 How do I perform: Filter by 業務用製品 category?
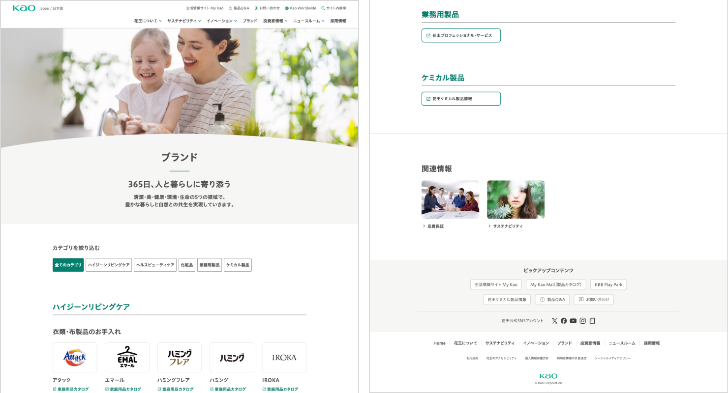[x=210, y=265]
